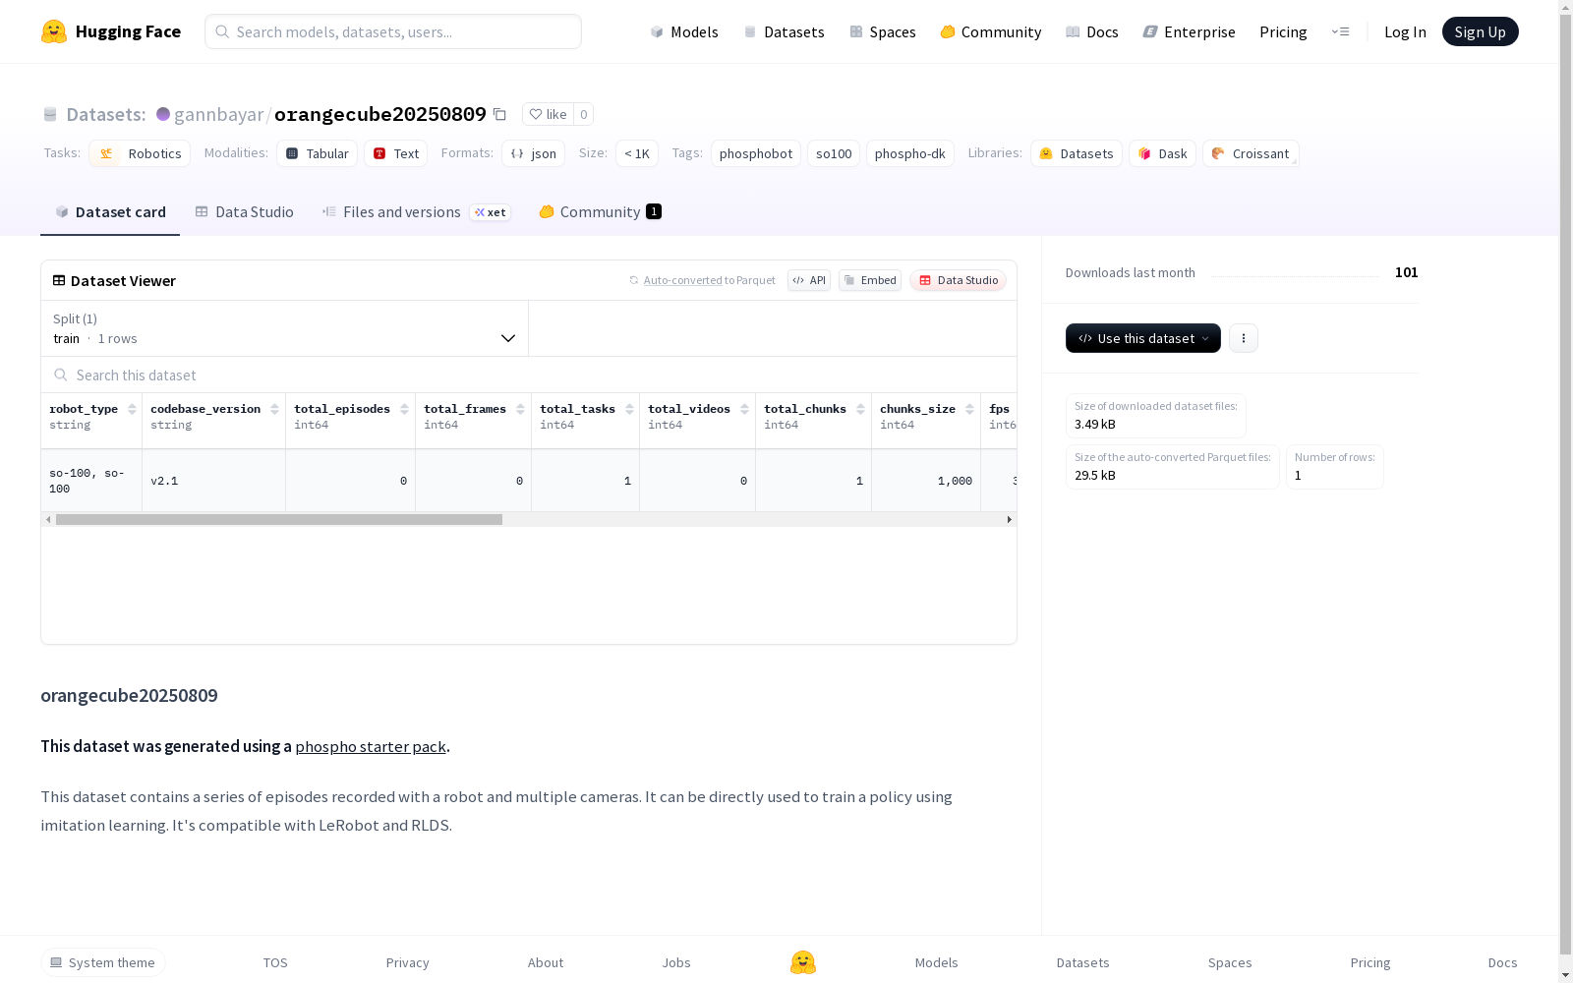Sort by total_videos column arrows

pyautogui.click(x=744, y=409)
